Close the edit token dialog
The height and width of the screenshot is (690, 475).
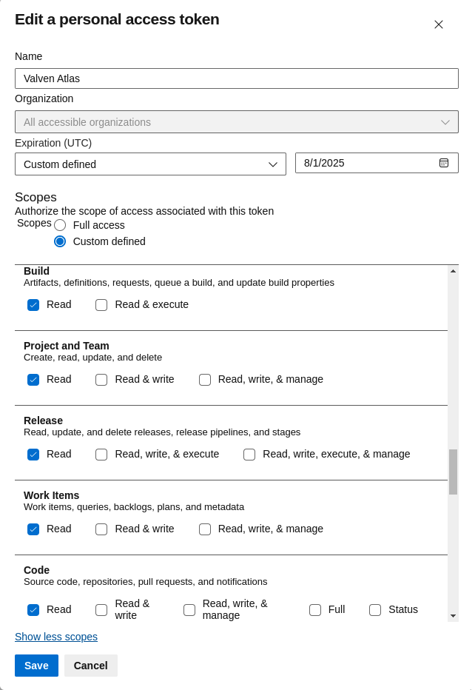point(439,24)
